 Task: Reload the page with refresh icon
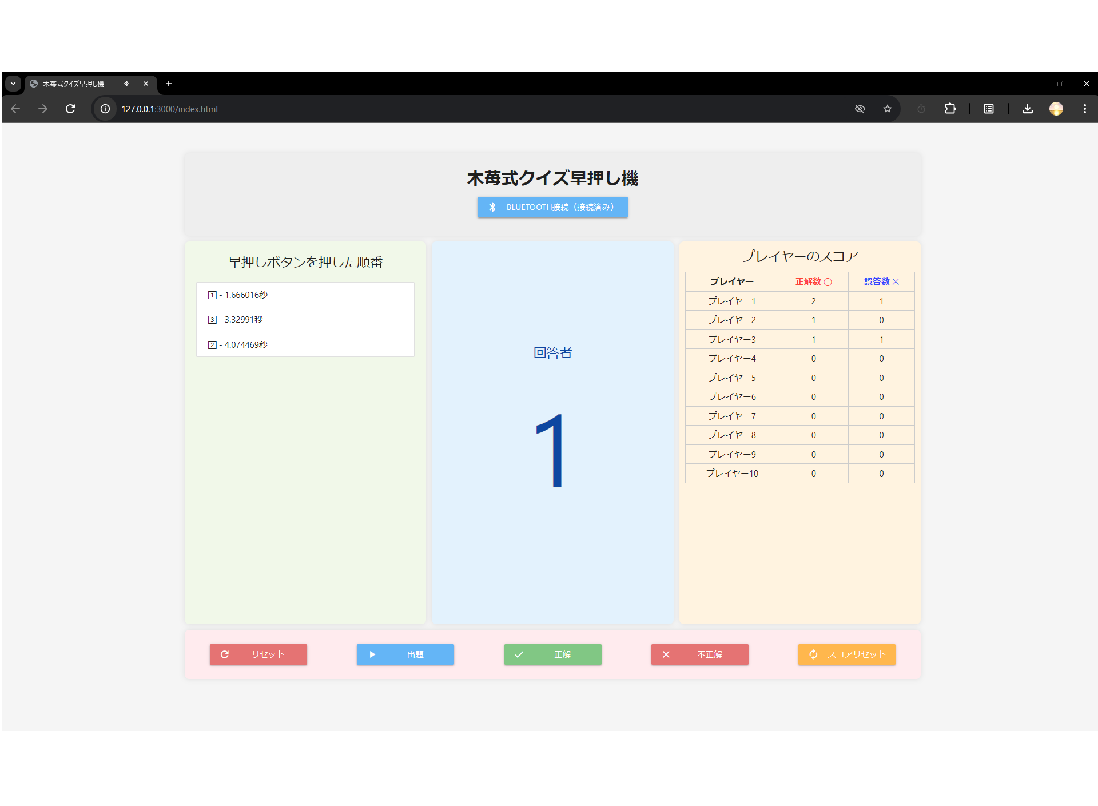click(70, 109)
